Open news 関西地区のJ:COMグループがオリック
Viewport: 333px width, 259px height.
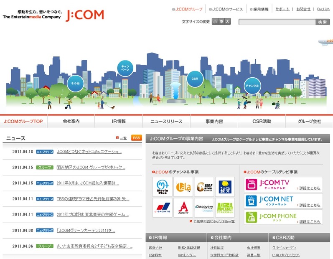point(91,167)
